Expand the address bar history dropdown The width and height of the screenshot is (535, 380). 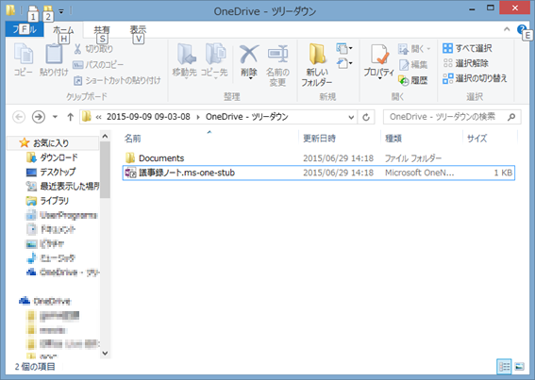point(351,117)
